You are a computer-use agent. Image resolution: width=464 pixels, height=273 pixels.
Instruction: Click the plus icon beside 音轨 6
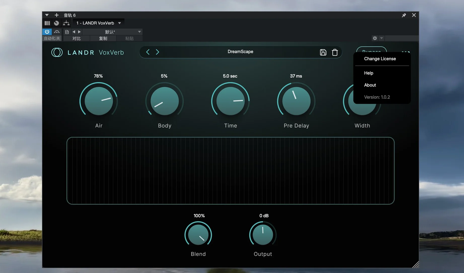tap(56, 15)
